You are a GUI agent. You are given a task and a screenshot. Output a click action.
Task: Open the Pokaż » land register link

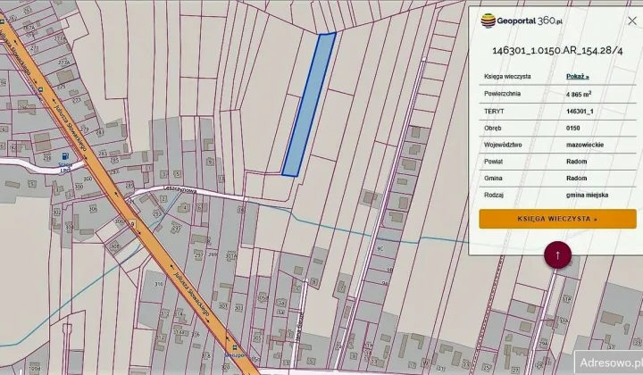click(578, 77)
